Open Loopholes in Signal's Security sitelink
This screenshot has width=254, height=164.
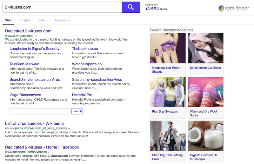[35, 49]
